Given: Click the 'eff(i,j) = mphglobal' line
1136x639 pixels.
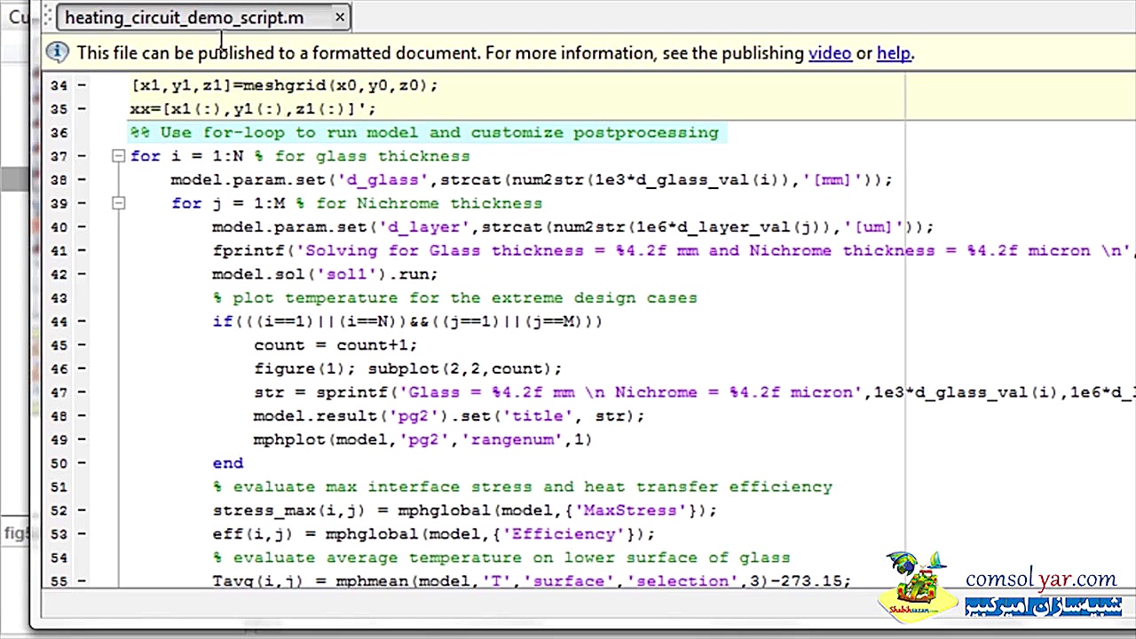Looking at the screenshot, I should pyautogui.click(x=434, y=534).
